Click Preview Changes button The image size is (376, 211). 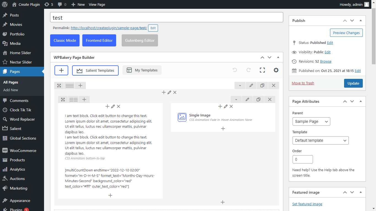[346, 33]
